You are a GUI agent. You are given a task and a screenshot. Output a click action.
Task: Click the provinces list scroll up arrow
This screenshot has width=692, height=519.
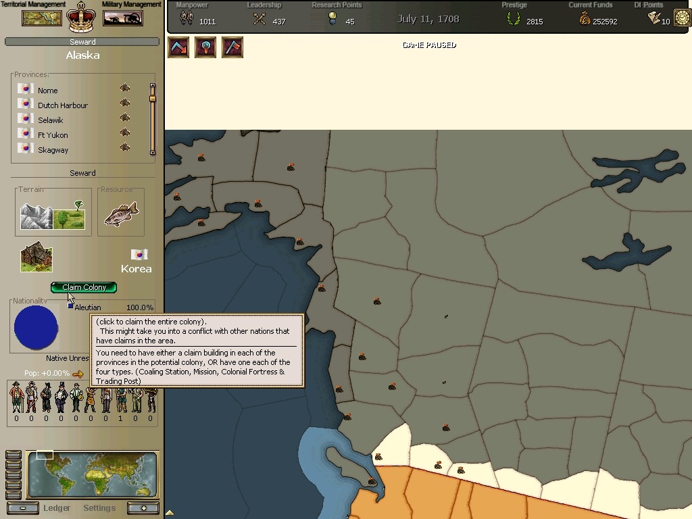click(x=153, y=86)
